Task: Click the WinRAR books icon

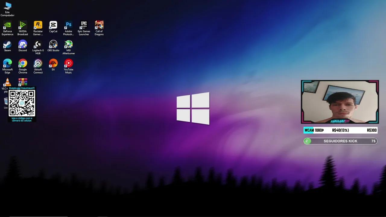Action: coord(23,82)
